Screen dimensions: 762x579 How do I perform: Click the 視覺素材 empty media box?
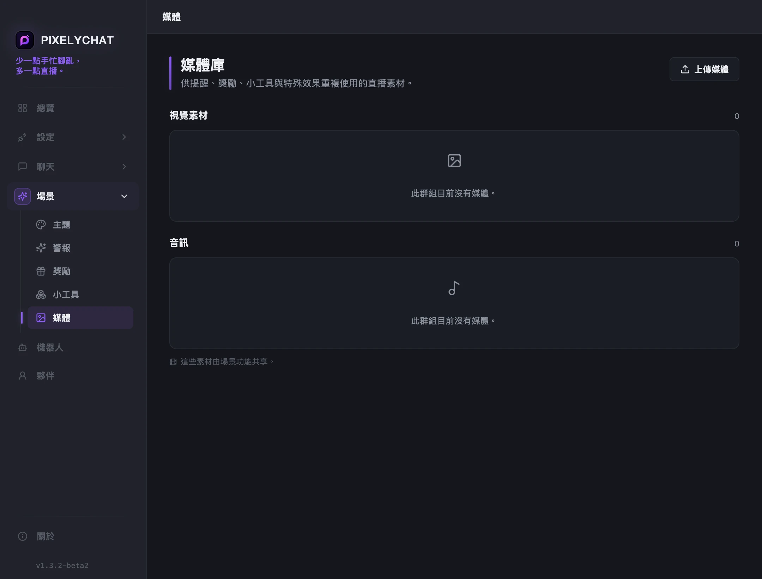point(454,176)
